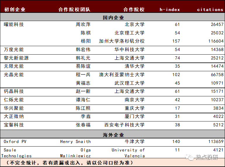225x167 pixels.
Task: Click the h-index column header
Action: pyautogui.click(x=170, y=10)
